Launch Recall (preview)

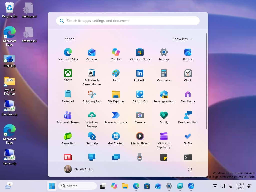164,97
